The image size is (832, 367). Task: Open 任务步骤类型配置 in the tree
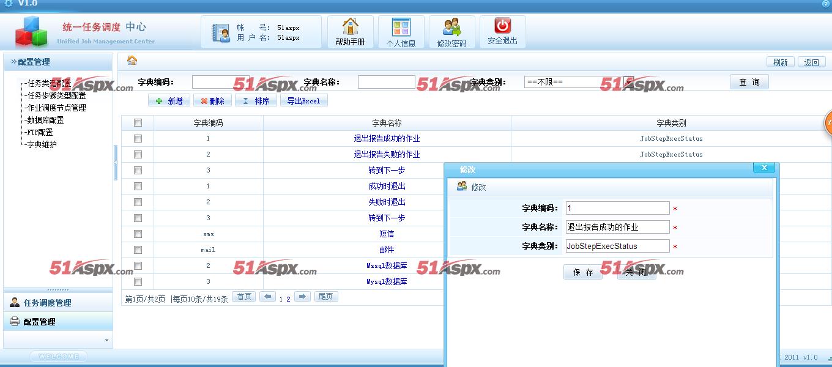(56, 95)
